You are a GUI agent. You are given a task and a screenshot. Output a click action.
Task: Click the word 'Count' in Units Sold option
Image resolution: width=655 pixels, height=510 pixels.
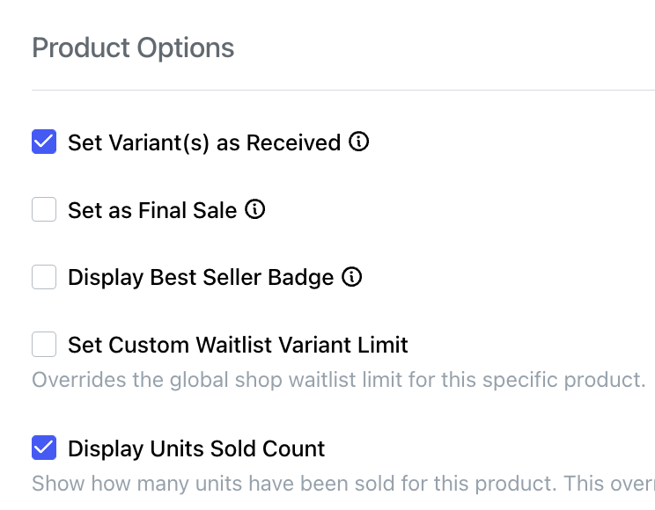[x=294, y=448]
